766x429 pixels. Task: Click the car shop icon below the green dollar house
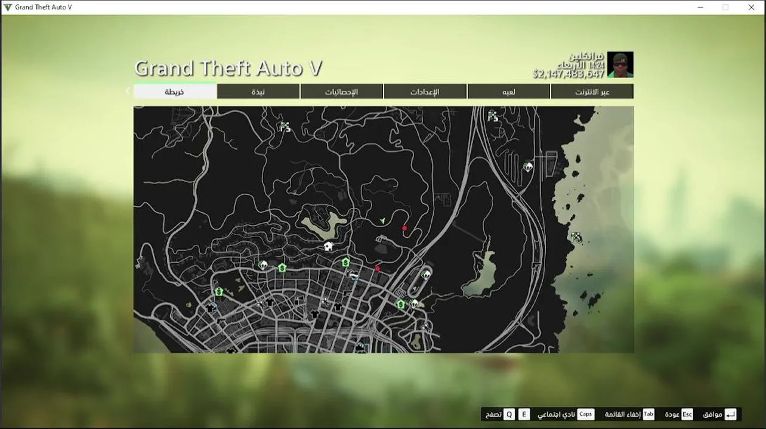[353, 275]
